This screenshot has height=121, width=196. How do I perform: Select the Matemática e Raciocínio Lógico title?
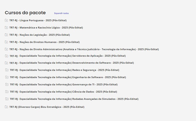pyautogui.click(x=46, y=28)
